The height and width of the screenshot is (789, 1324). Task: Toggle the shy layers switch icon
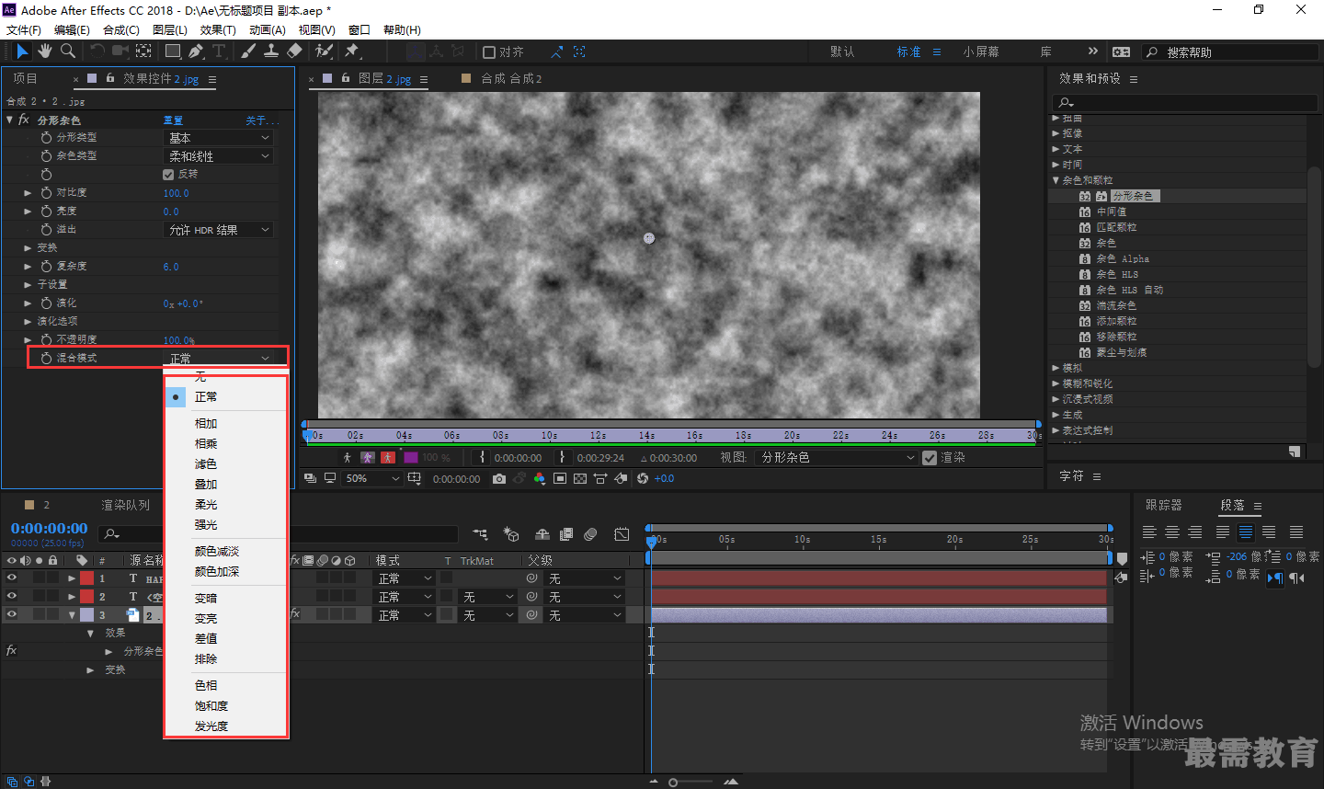pyautogui.click(x=542, y=534)
